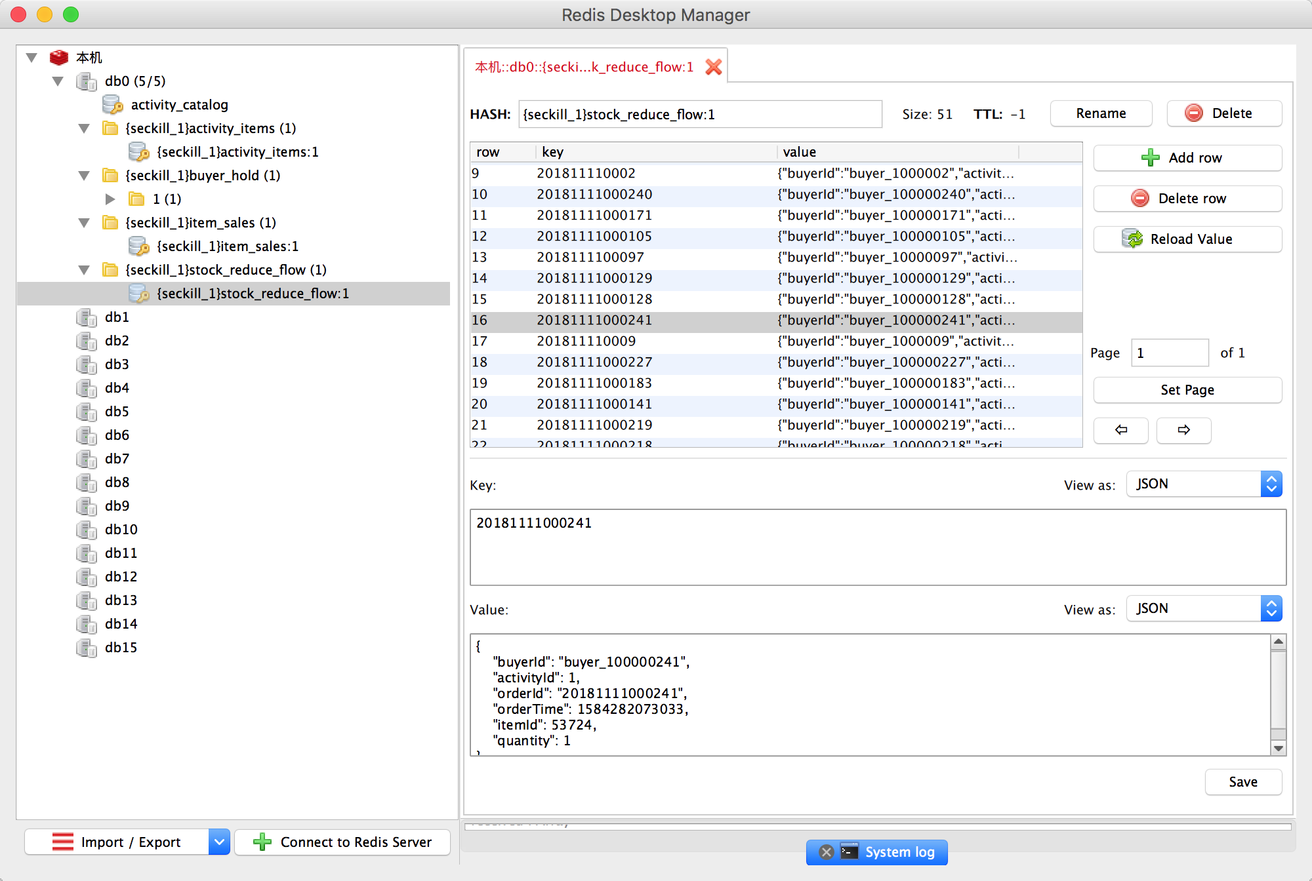Select table row 13 with key 2018111100097
The image size is (1312, 881).
point(776,257)
